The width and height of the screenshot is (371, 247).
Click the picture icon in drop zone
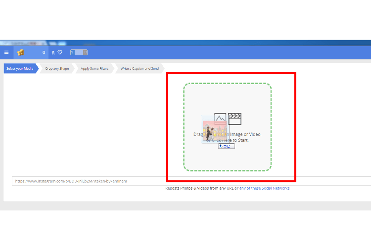click(220, 118)
